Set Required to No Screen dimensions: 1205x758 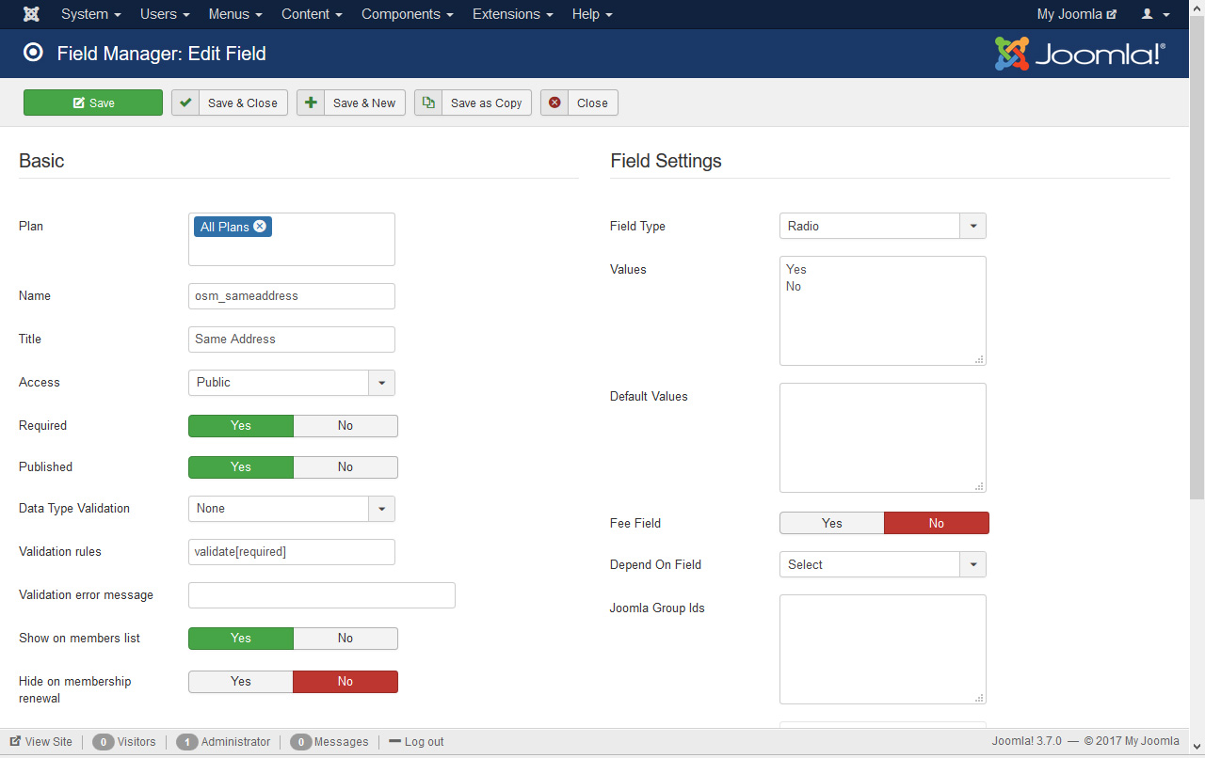[345, 426]
